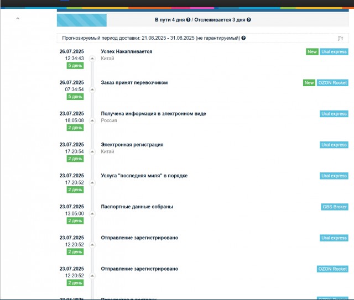Click Ural express tag on 'Электронная регистрация' row

click(334, 145)
